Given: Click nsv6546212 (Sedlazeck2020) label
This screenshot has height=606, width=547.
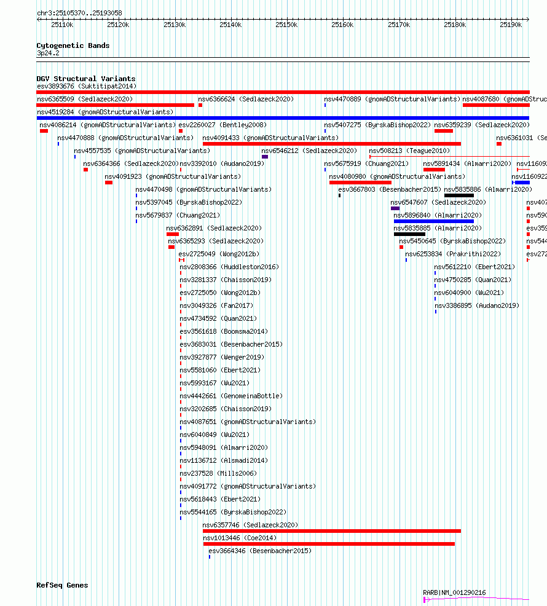Looking at the screenshot, I should coord(309,151).
